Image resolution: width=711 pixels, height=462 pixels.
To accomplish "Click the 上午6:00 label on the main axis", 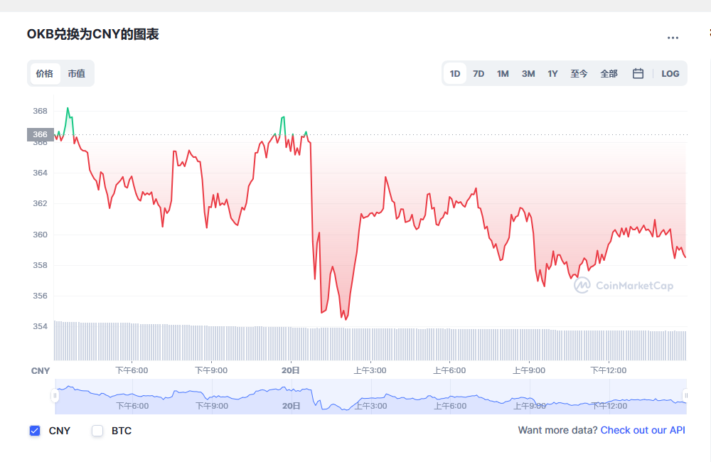I will (449, 370).
